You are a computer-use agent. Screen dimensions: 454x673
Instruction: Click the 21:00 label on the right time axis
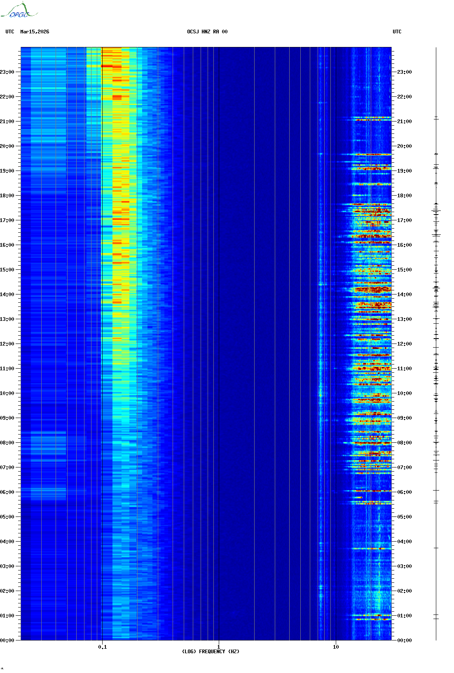404,122
